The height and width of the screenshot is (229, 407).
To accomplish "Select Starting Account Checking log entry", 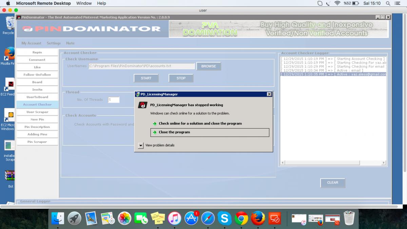I will [333, 59].
